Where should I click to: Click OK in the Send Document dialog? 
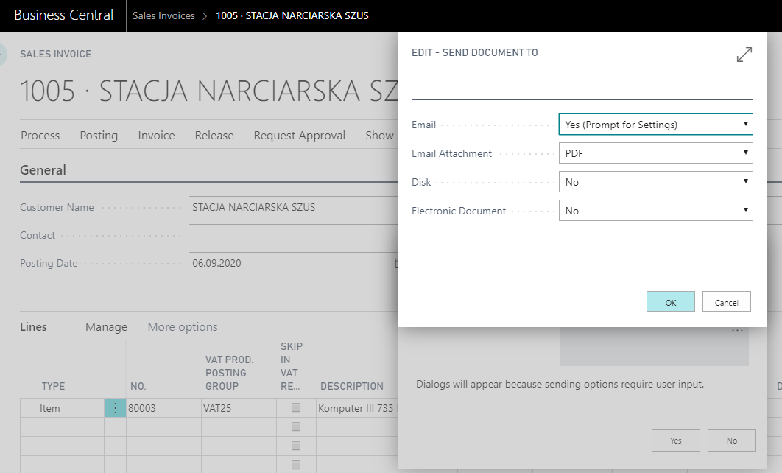pyautogui.click(x=670, y=302)
